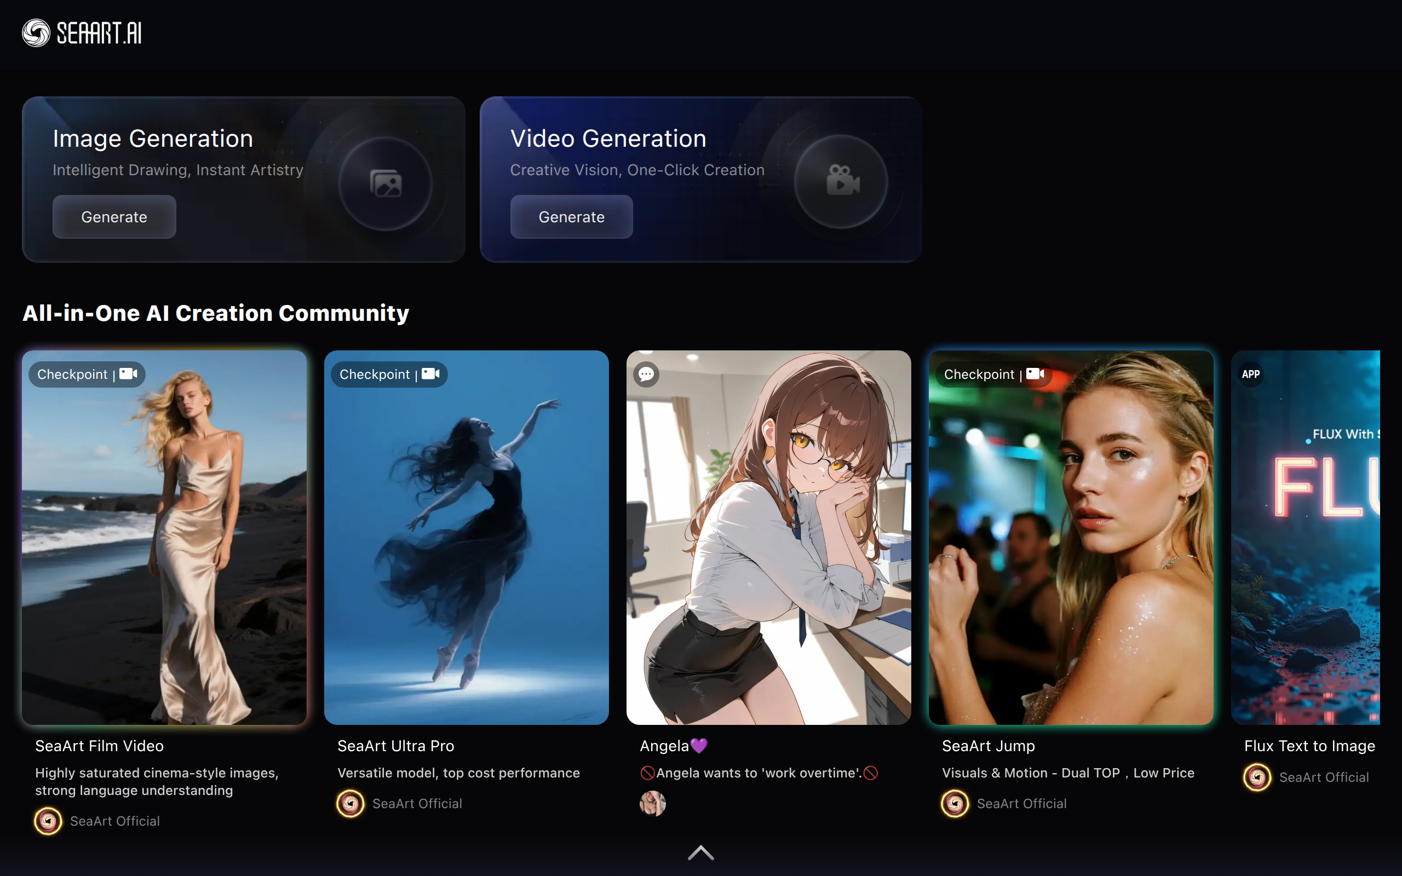Screen dimensions: 1402x876
Task: Click SeaArt Official name under Film Video
Action: [114, 820]
